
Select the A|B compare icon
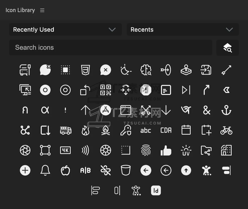coord(86,171)
